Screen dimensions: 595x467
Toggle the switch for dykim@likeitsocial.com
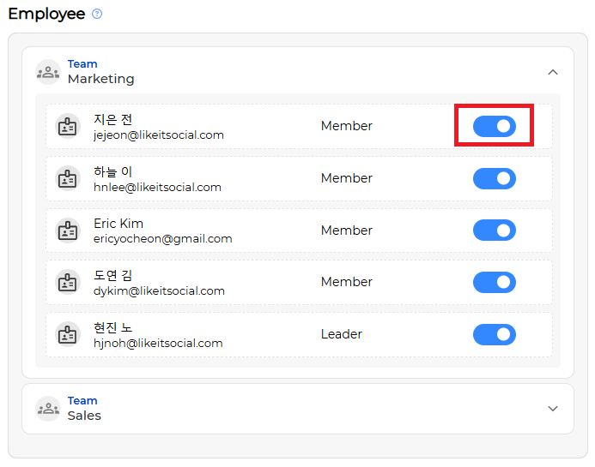point(494,282)
